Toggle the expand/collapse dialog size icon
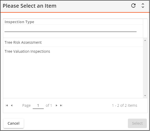 point(143,6)
